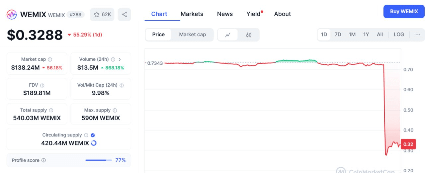Open Vol/Mkt Cap (24h) info icon
The image size is (425, 173).
122,85
